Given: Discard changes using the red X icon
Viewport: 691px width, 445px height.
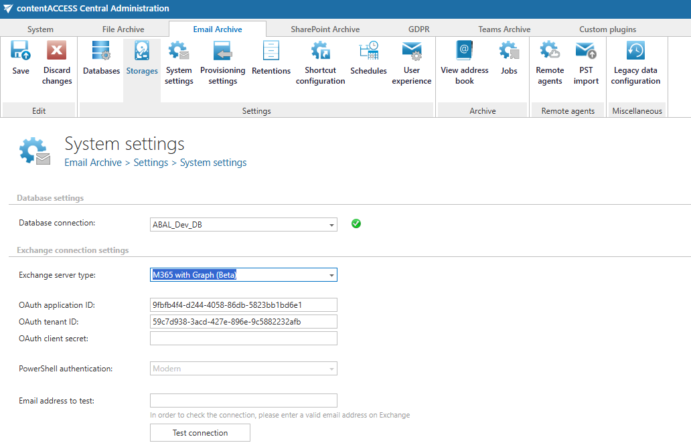Looking at the screenshot, I should point(56,50).
